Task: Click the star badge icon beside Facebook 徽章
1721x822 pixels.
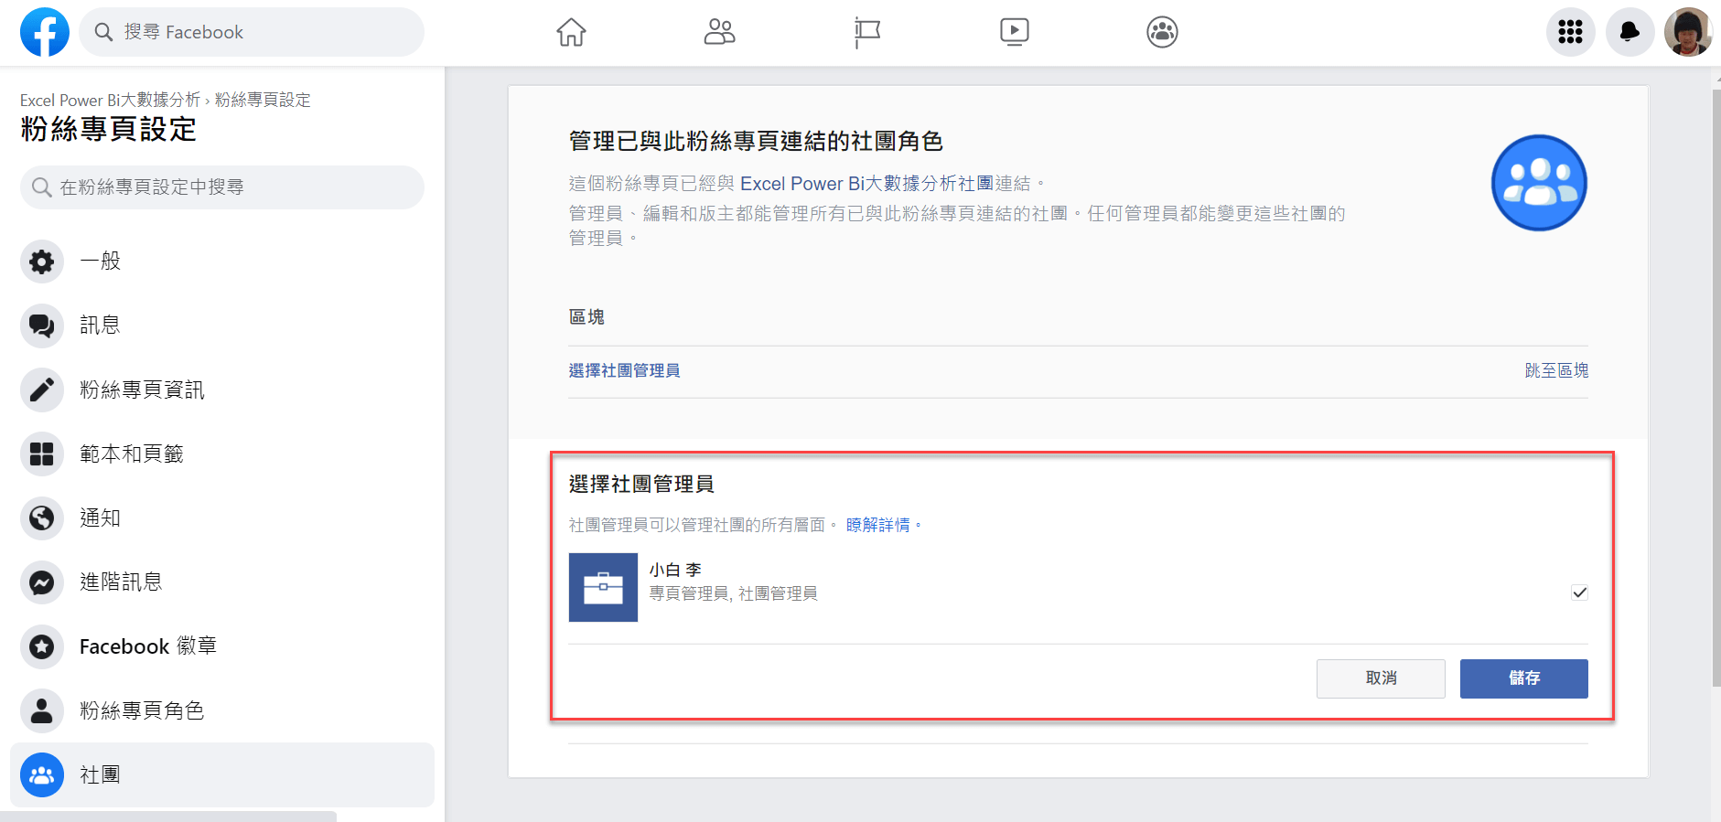Action: coord(42,647)
